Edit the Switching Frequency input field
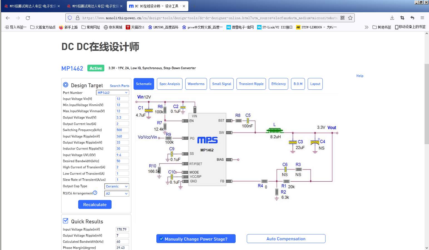The height and width of the screenshot is (250, 429). tap(122, 130)
